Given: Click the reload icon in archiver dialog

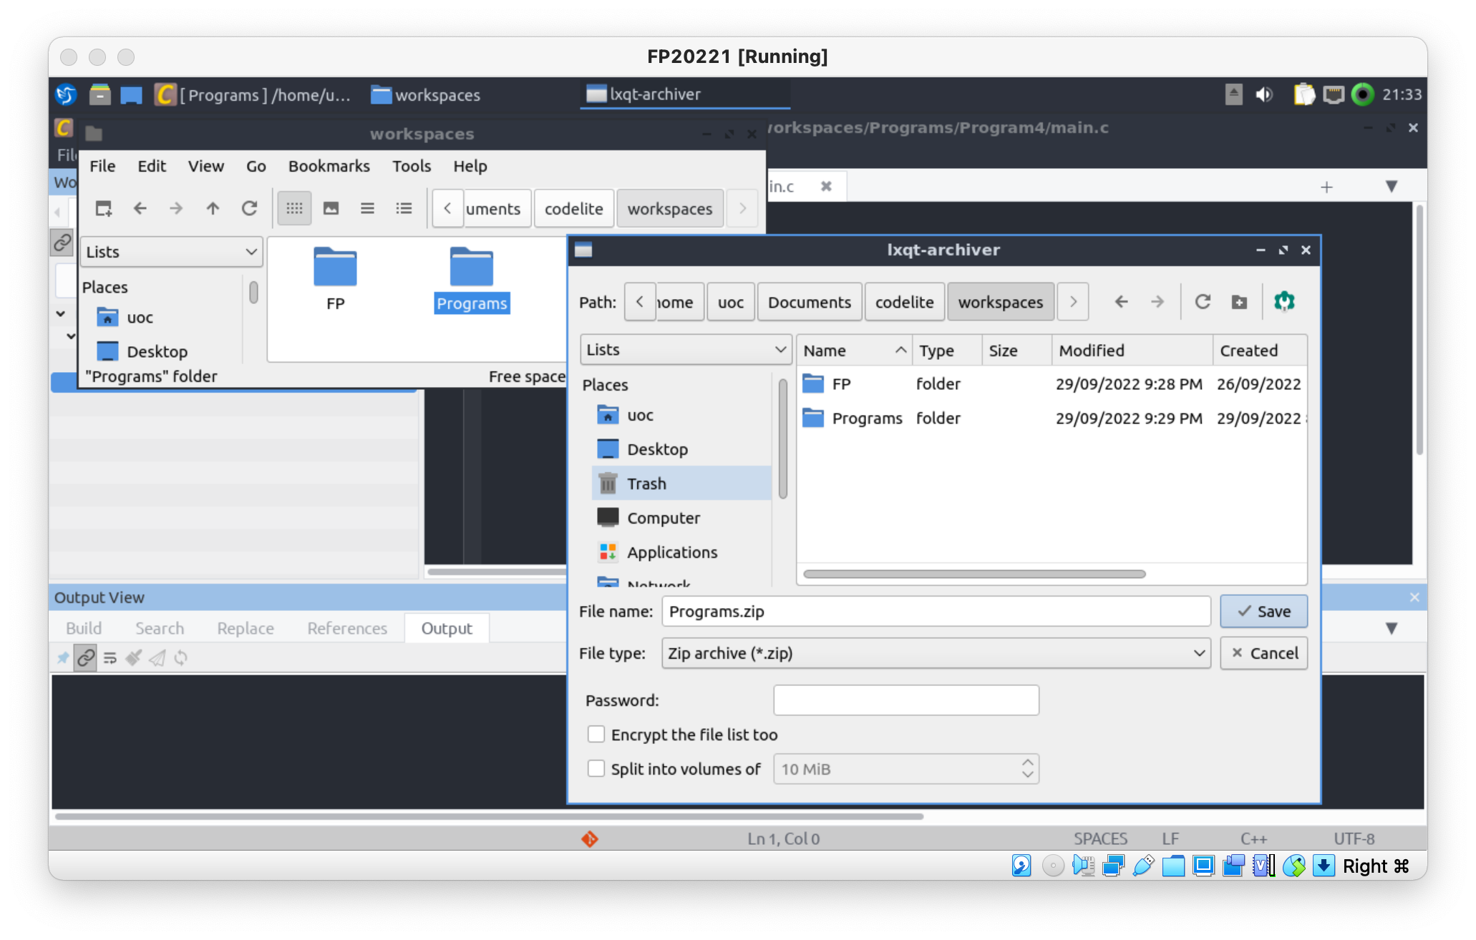Looking at the screenshot, I should [x=1203, y=302].
